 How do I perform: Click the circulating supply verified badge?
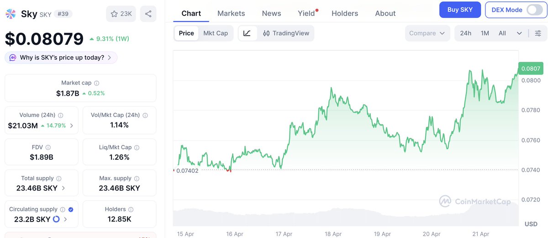coord(71,209)
